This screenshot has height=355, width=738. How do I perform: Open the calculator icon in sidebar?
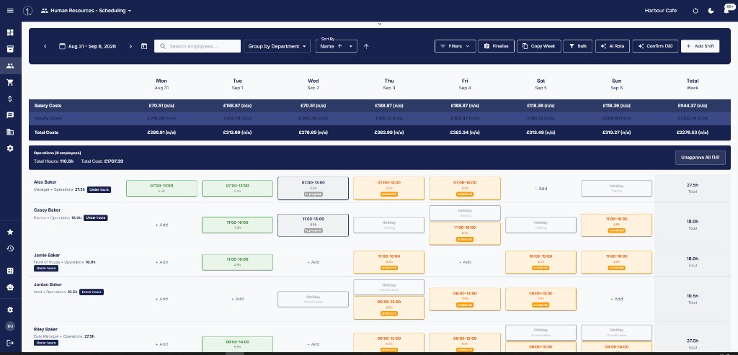click(x=10, y=270)
